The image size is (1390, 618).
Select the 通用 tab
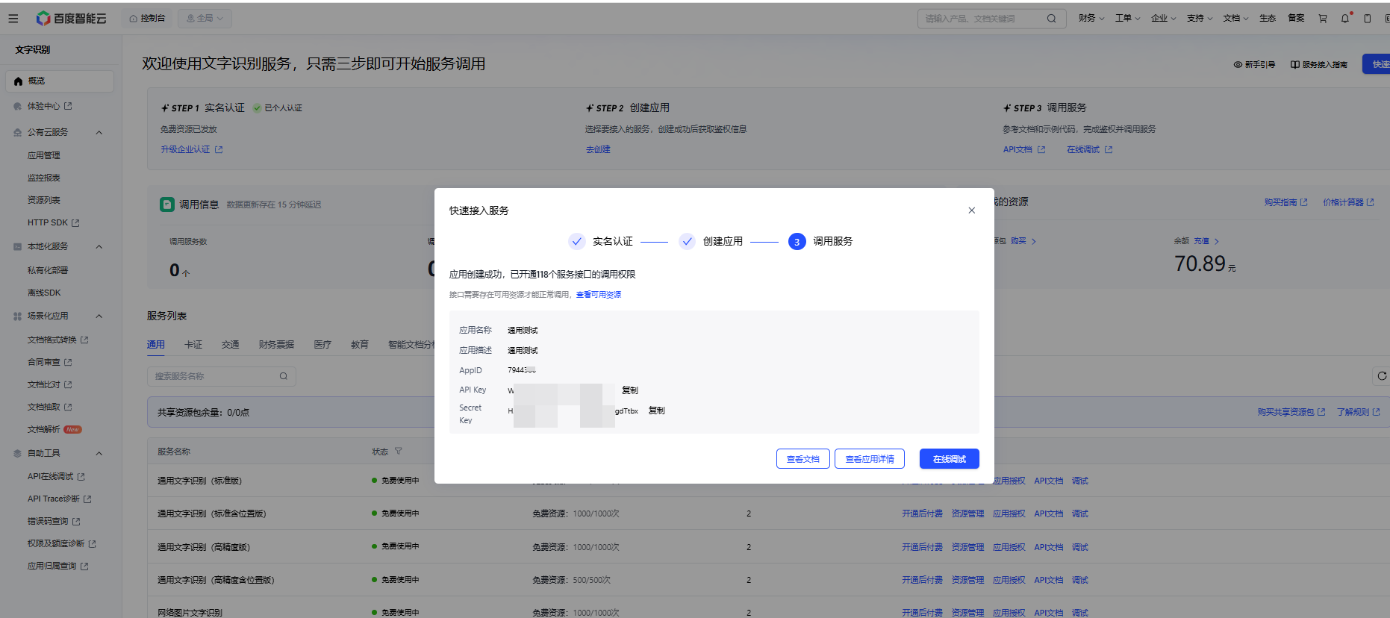point(156,345)
